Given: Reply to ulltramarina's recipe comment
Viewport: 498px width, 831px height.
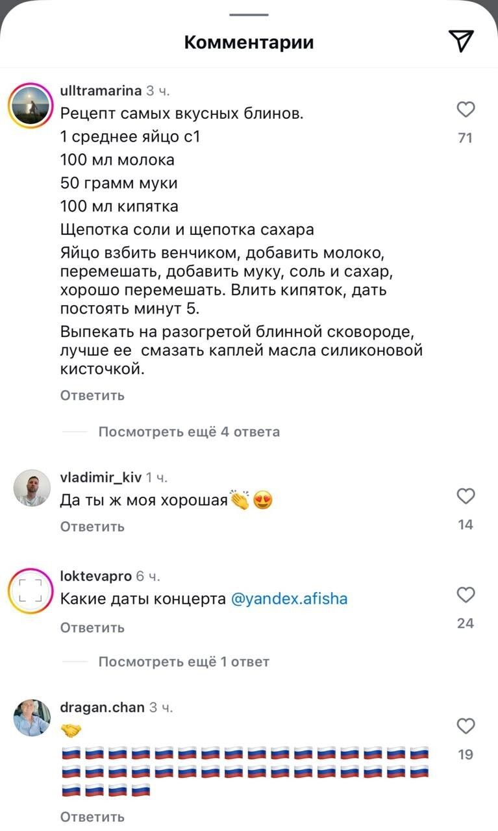Looking at the screenshot, I should pyautogui.click(x=92, y=395).
